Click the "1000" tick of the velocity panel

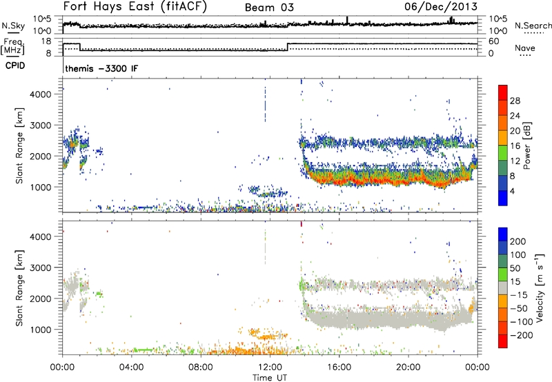[x=41, y=330]
